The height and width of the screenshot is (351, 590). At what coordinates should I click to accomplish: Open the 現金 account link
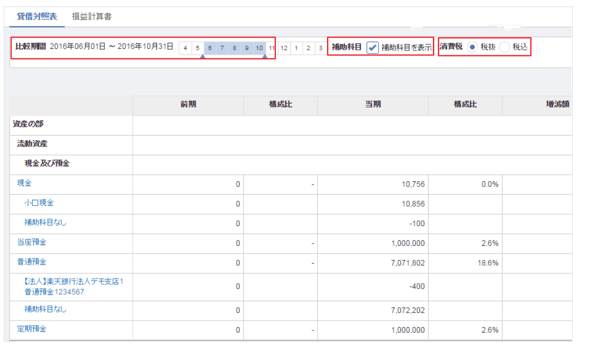tap(24, 183)
